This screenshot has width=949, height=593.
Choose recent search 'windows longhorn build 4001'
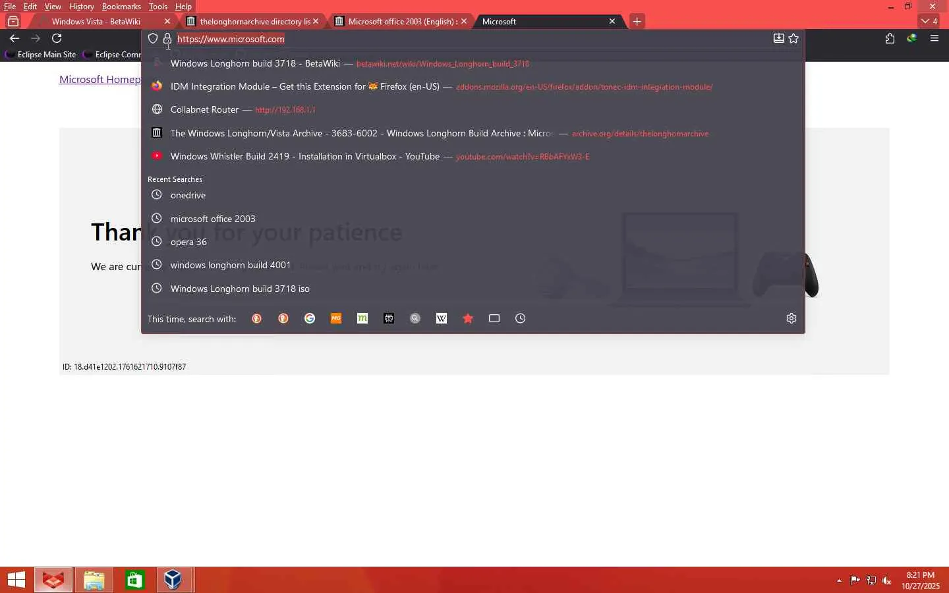click(473, 265)
